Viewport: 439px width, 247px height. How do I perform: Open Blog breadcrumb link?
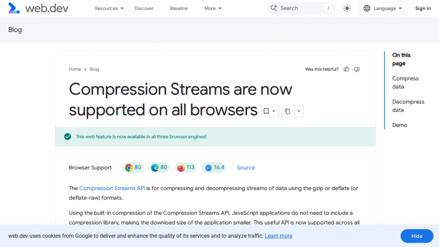click(x=94, y=69)
